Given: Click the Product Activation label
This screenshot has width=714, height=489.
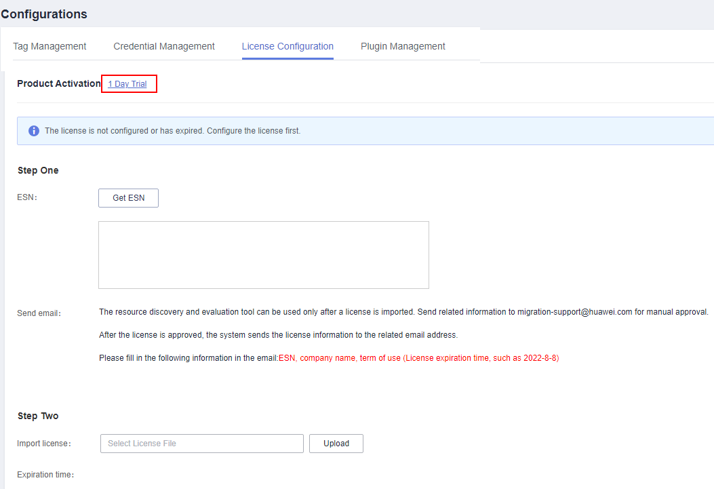Looking at the screenshot, I should pyautogui.click(x=59, y=83).
